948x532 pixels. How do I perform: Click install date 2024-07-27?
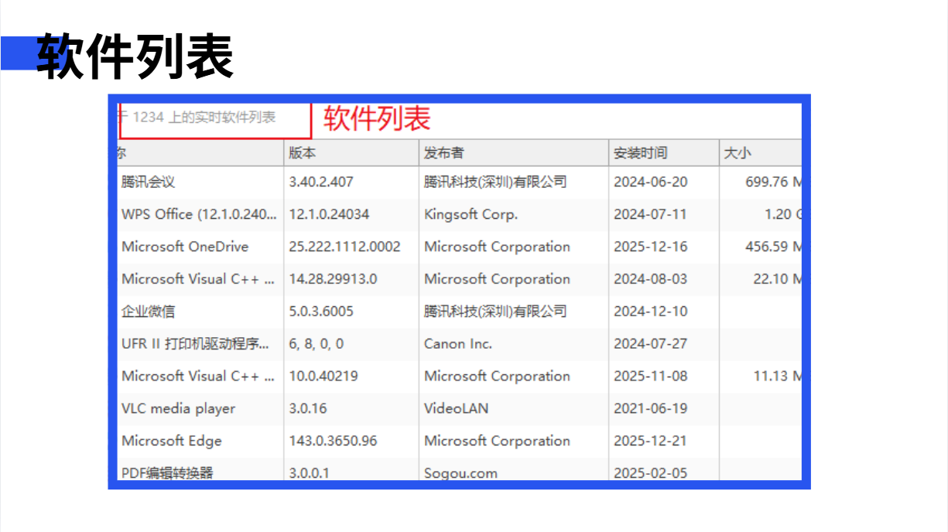pos(651,344)
